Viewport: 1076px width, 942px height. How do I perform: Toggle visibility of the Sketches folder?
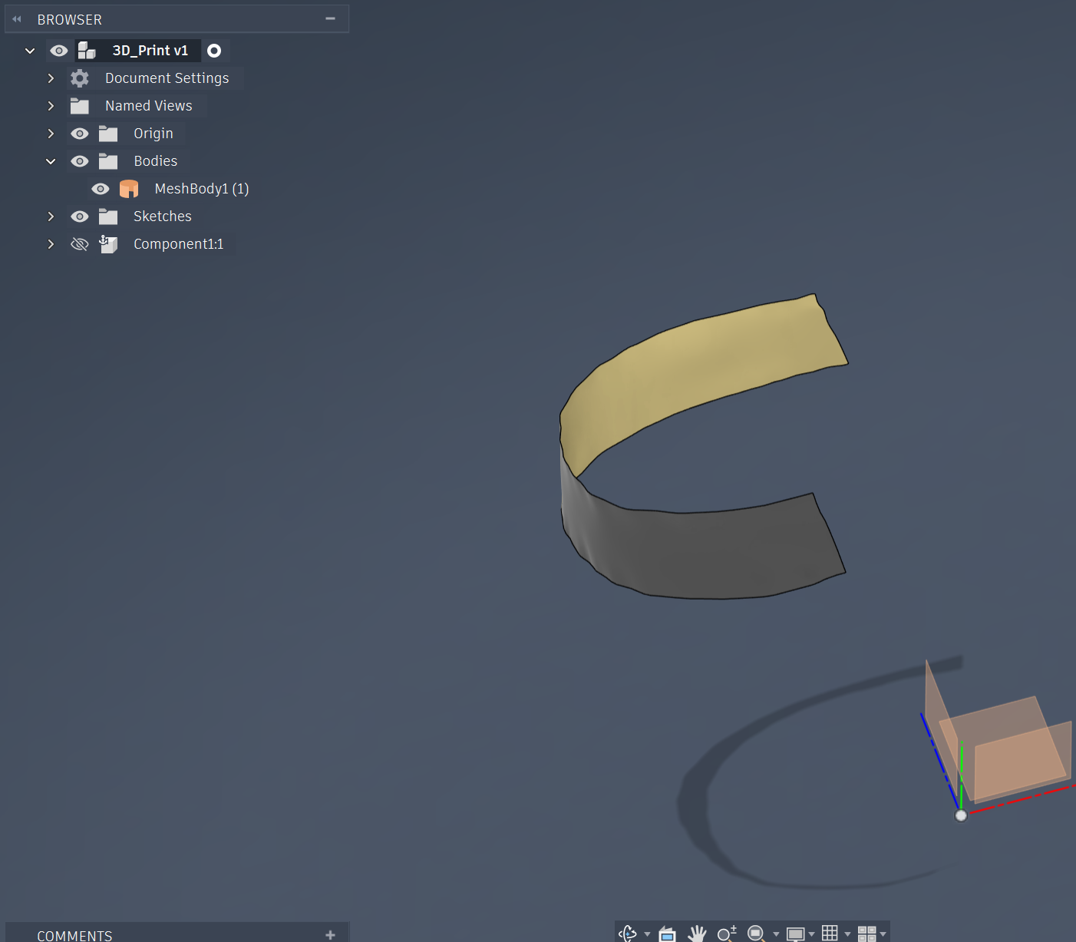coord(80,216)
